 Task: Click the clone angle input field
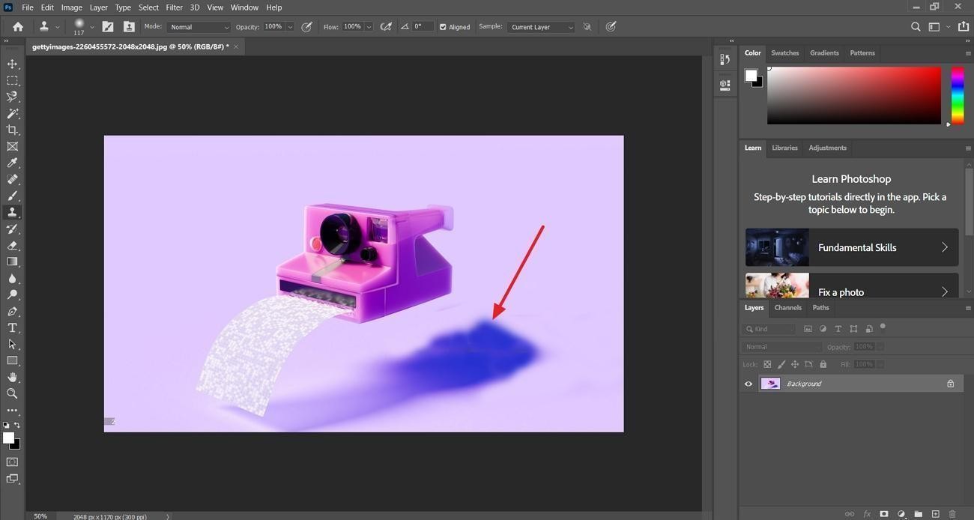(x=423, y=27)
